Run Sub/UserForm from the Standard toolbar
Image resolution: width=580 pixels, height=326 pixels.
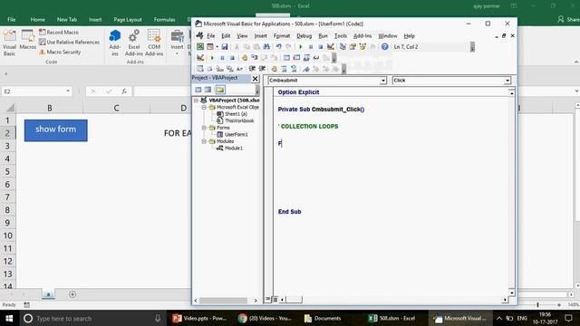coord(301,46)
